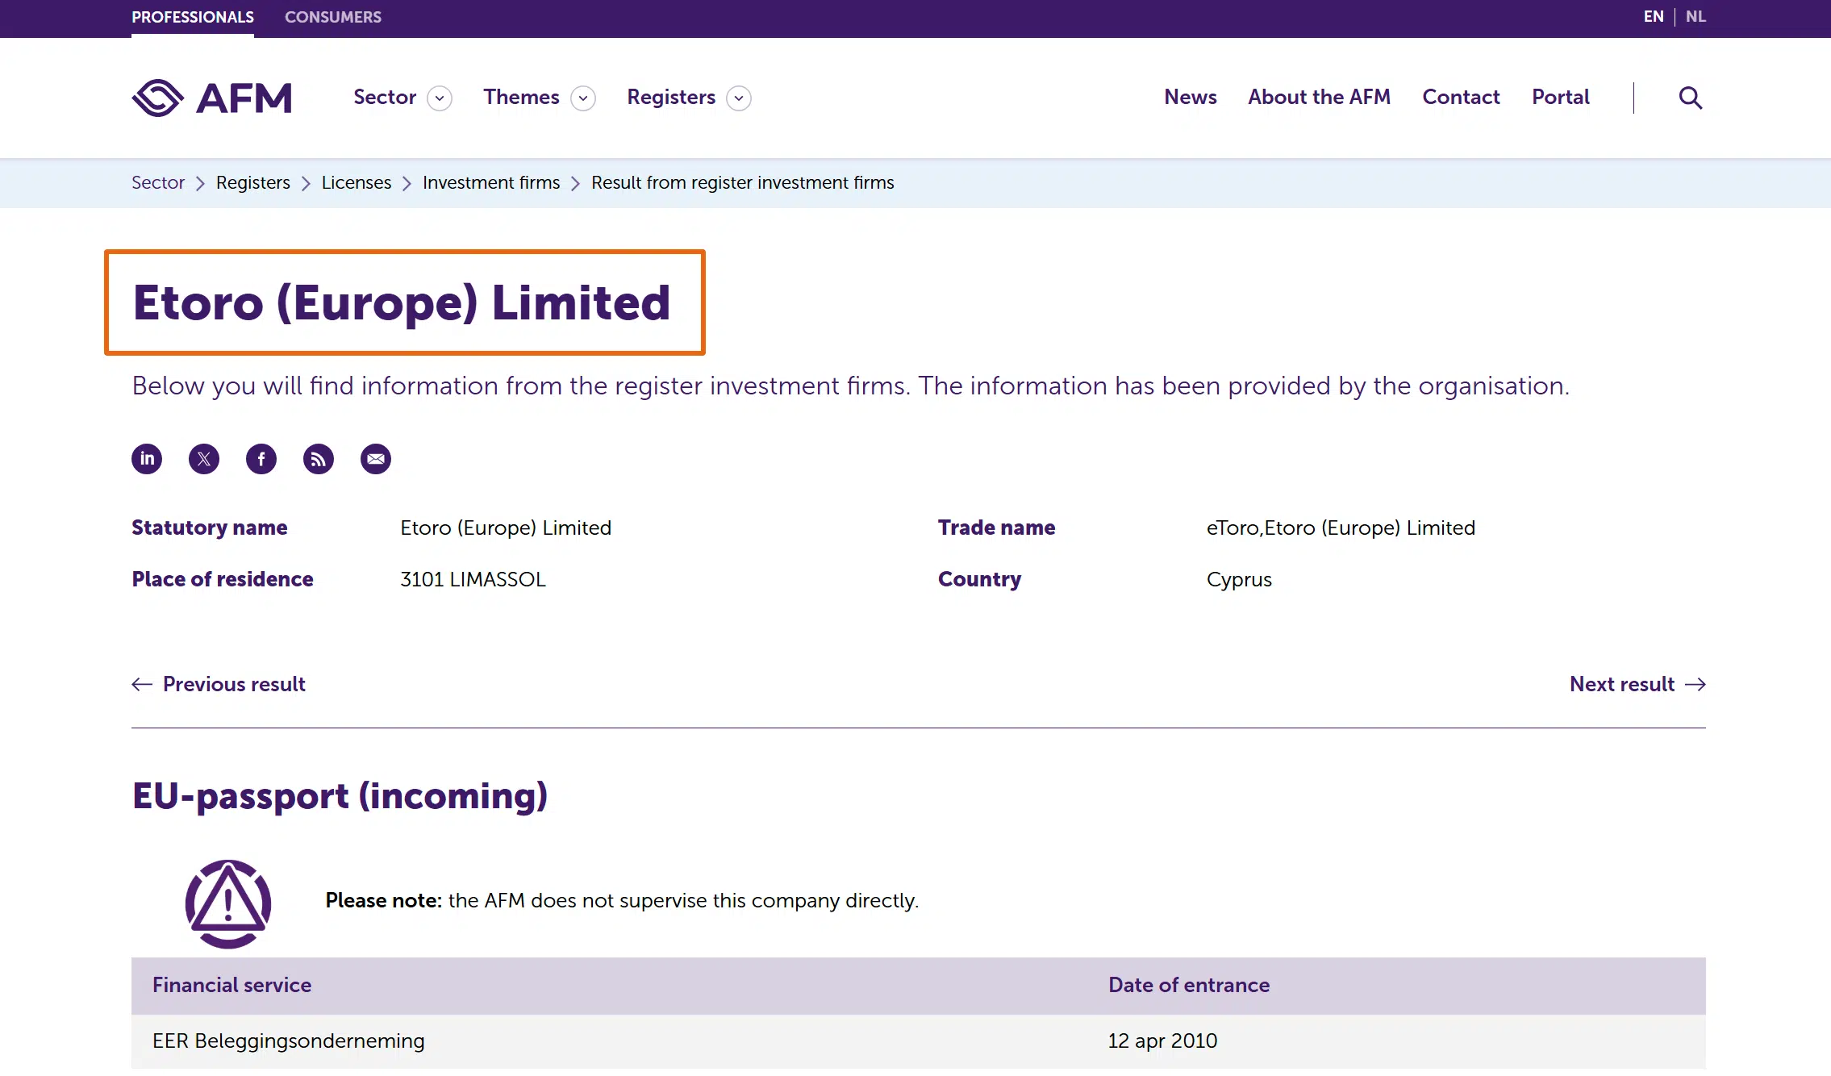Switch to the Consumers tab

[333, 17]
